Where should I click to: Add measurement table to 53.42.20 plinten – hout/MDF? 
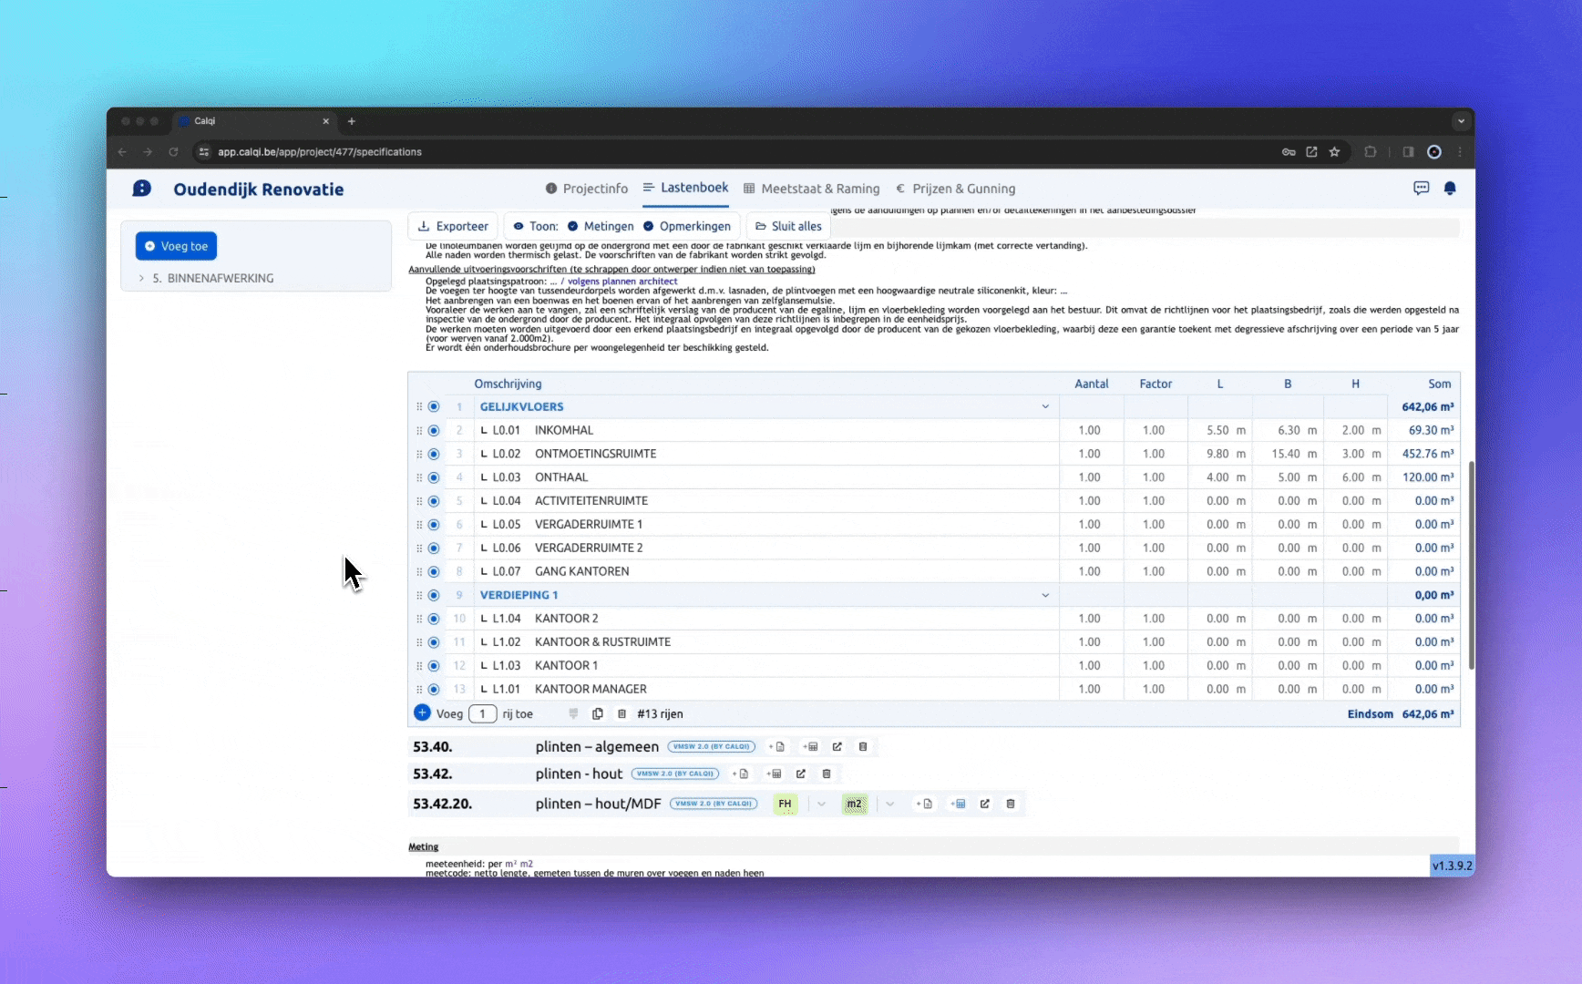pos(958,805)
